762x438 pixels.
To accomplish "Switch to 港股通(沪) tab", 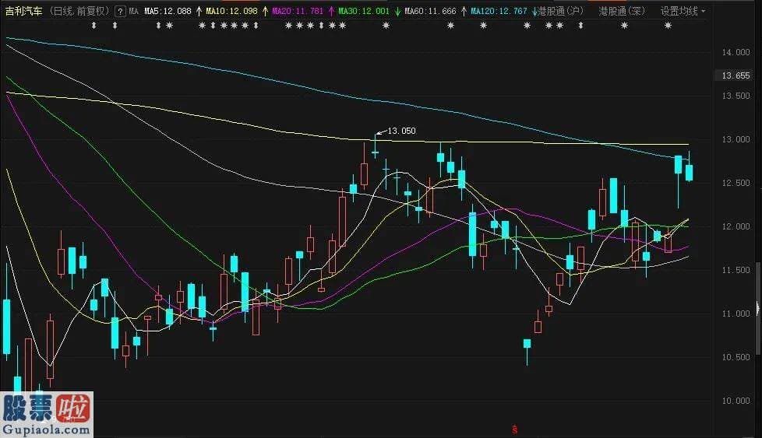I will 560,11.
